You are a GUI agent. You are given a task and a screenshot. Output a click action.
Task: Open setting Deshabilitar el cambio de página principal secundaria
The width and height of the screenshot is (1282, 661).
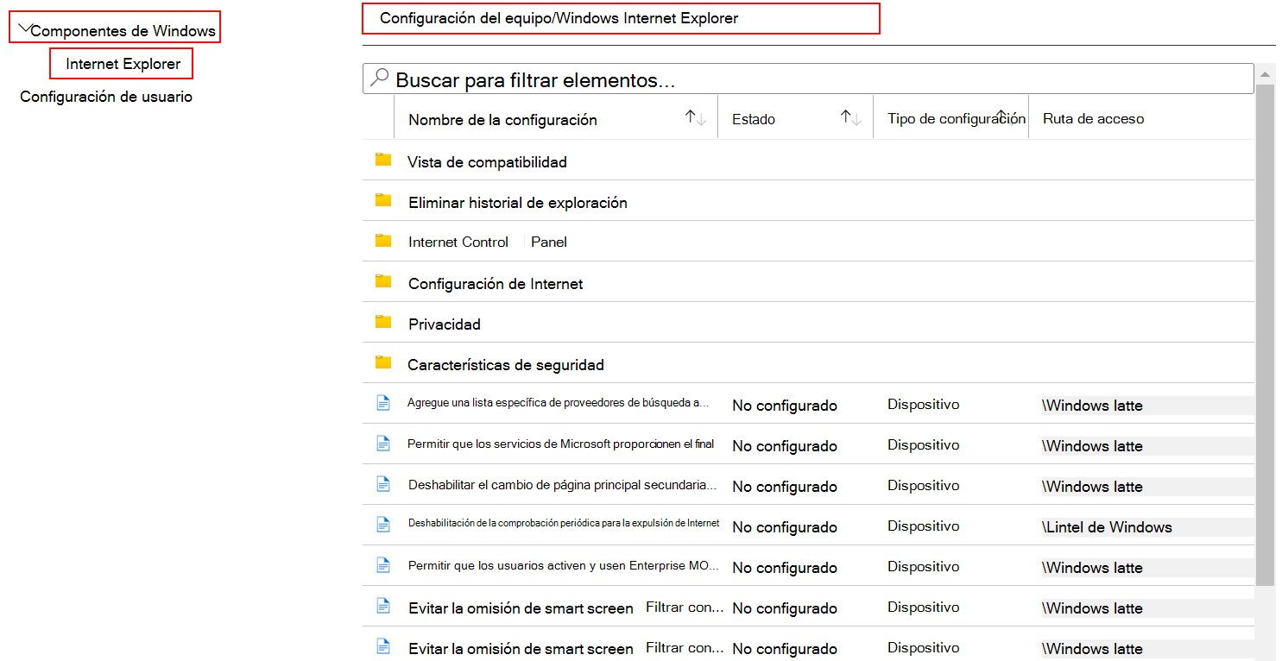click(563, 485)
